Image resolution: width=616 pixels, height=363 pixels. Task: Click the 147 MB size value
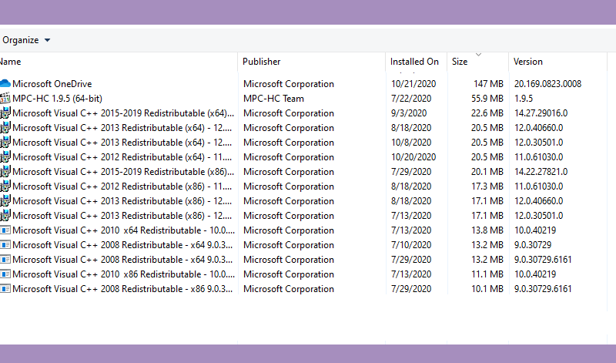tap(488, 84)
